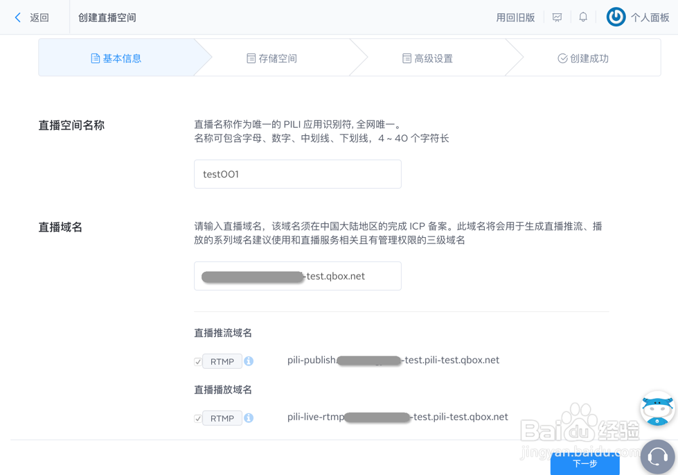Click the document icon beside 基本信息
This screenshot has height=475, width=678.
pos(96,58)
